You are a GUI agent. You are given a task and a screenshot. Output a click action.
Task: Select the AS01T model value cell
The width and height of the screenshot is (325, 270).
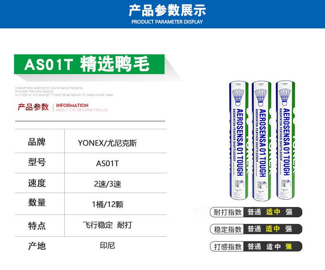click(107, 163)
